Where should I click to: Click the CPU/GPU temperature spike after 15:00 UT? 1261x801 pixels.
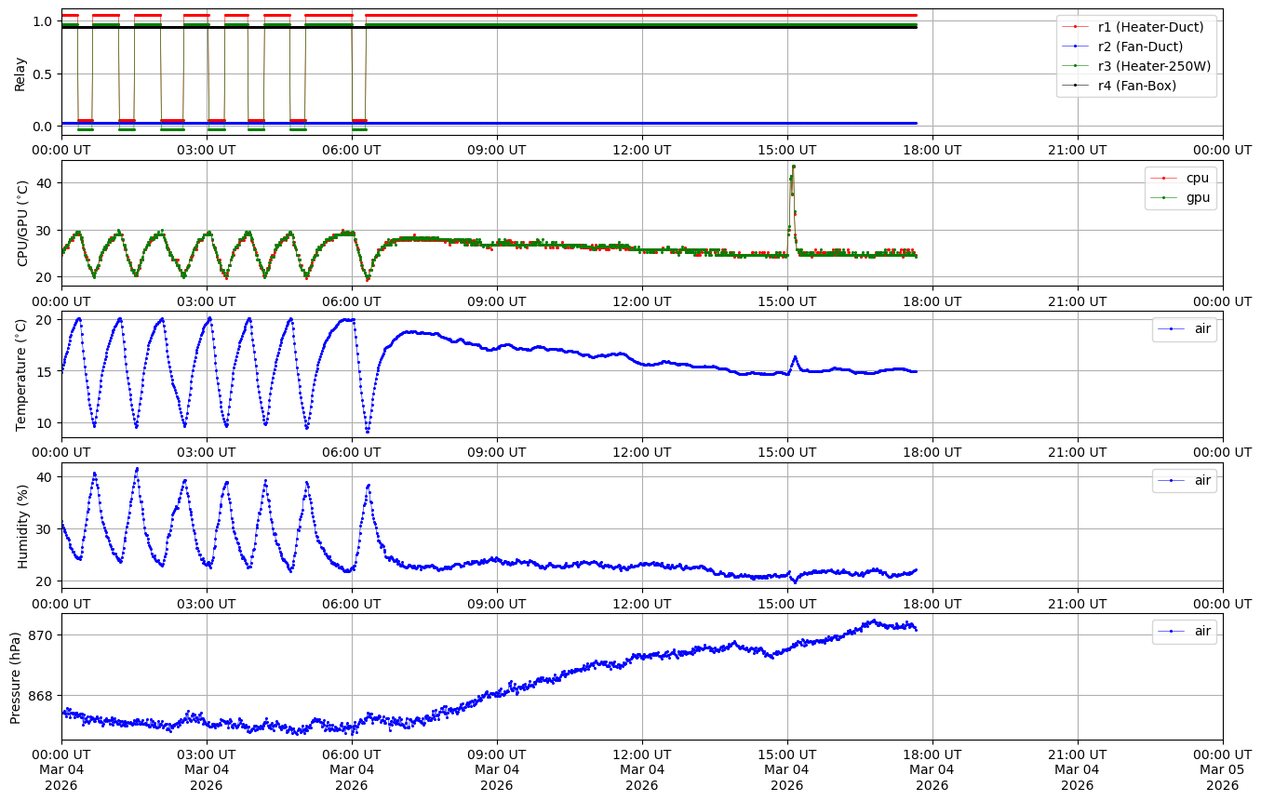tap(793, 168)
